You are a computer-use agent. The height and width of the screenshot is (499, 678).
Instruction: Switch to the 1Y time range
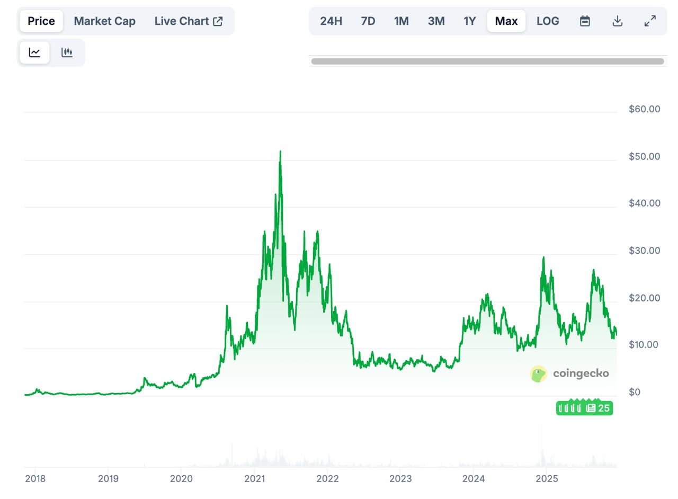tap(469, 21)
